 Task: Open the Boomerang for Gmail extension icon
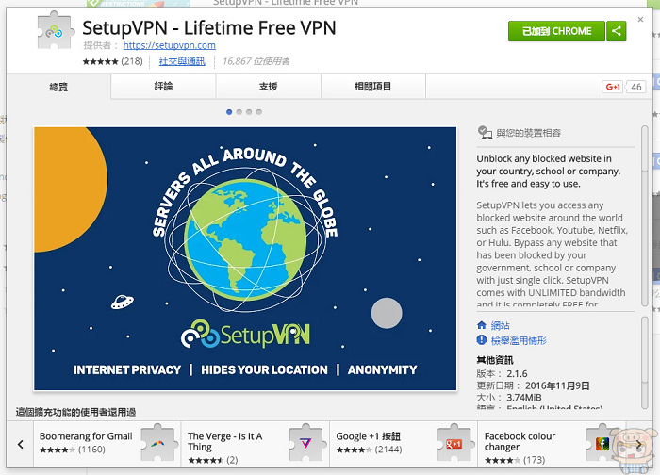pos(157,443)
